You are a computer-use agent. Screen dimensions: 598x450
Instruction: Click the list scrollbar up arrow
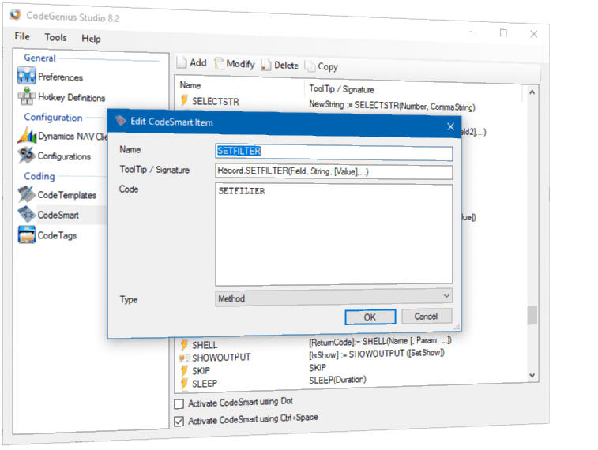[532, 92]
